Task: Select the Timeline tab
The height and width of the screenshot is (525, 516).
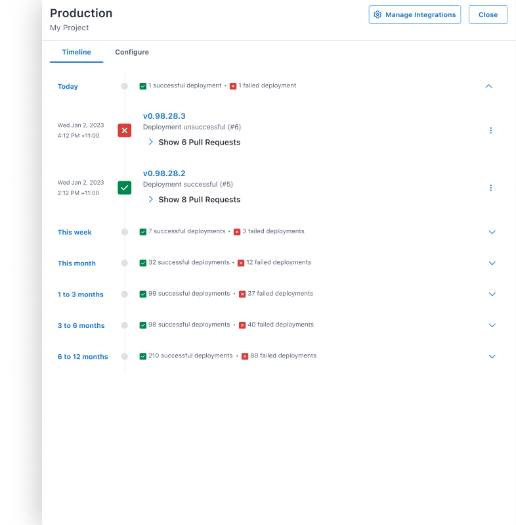Action: click(77, 52)
